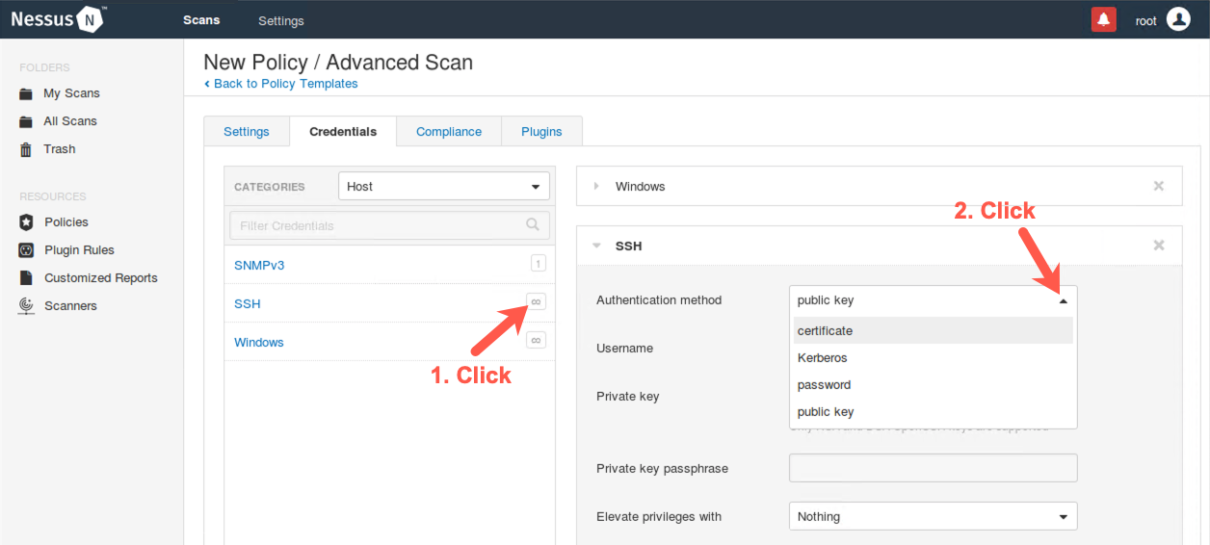Select Kerberos authentication option

933,357
